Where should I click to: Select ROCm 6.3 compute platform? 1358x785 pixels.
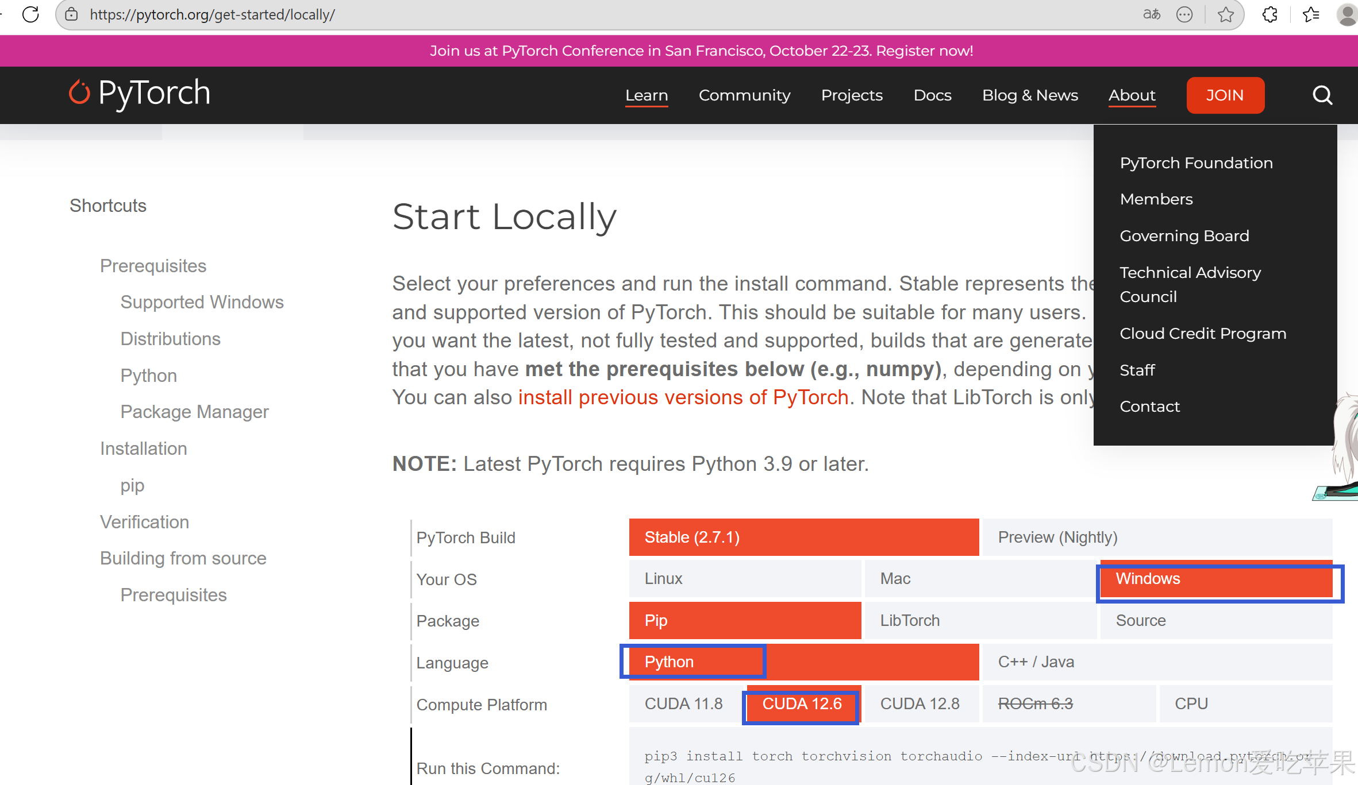pos(1069,704)
